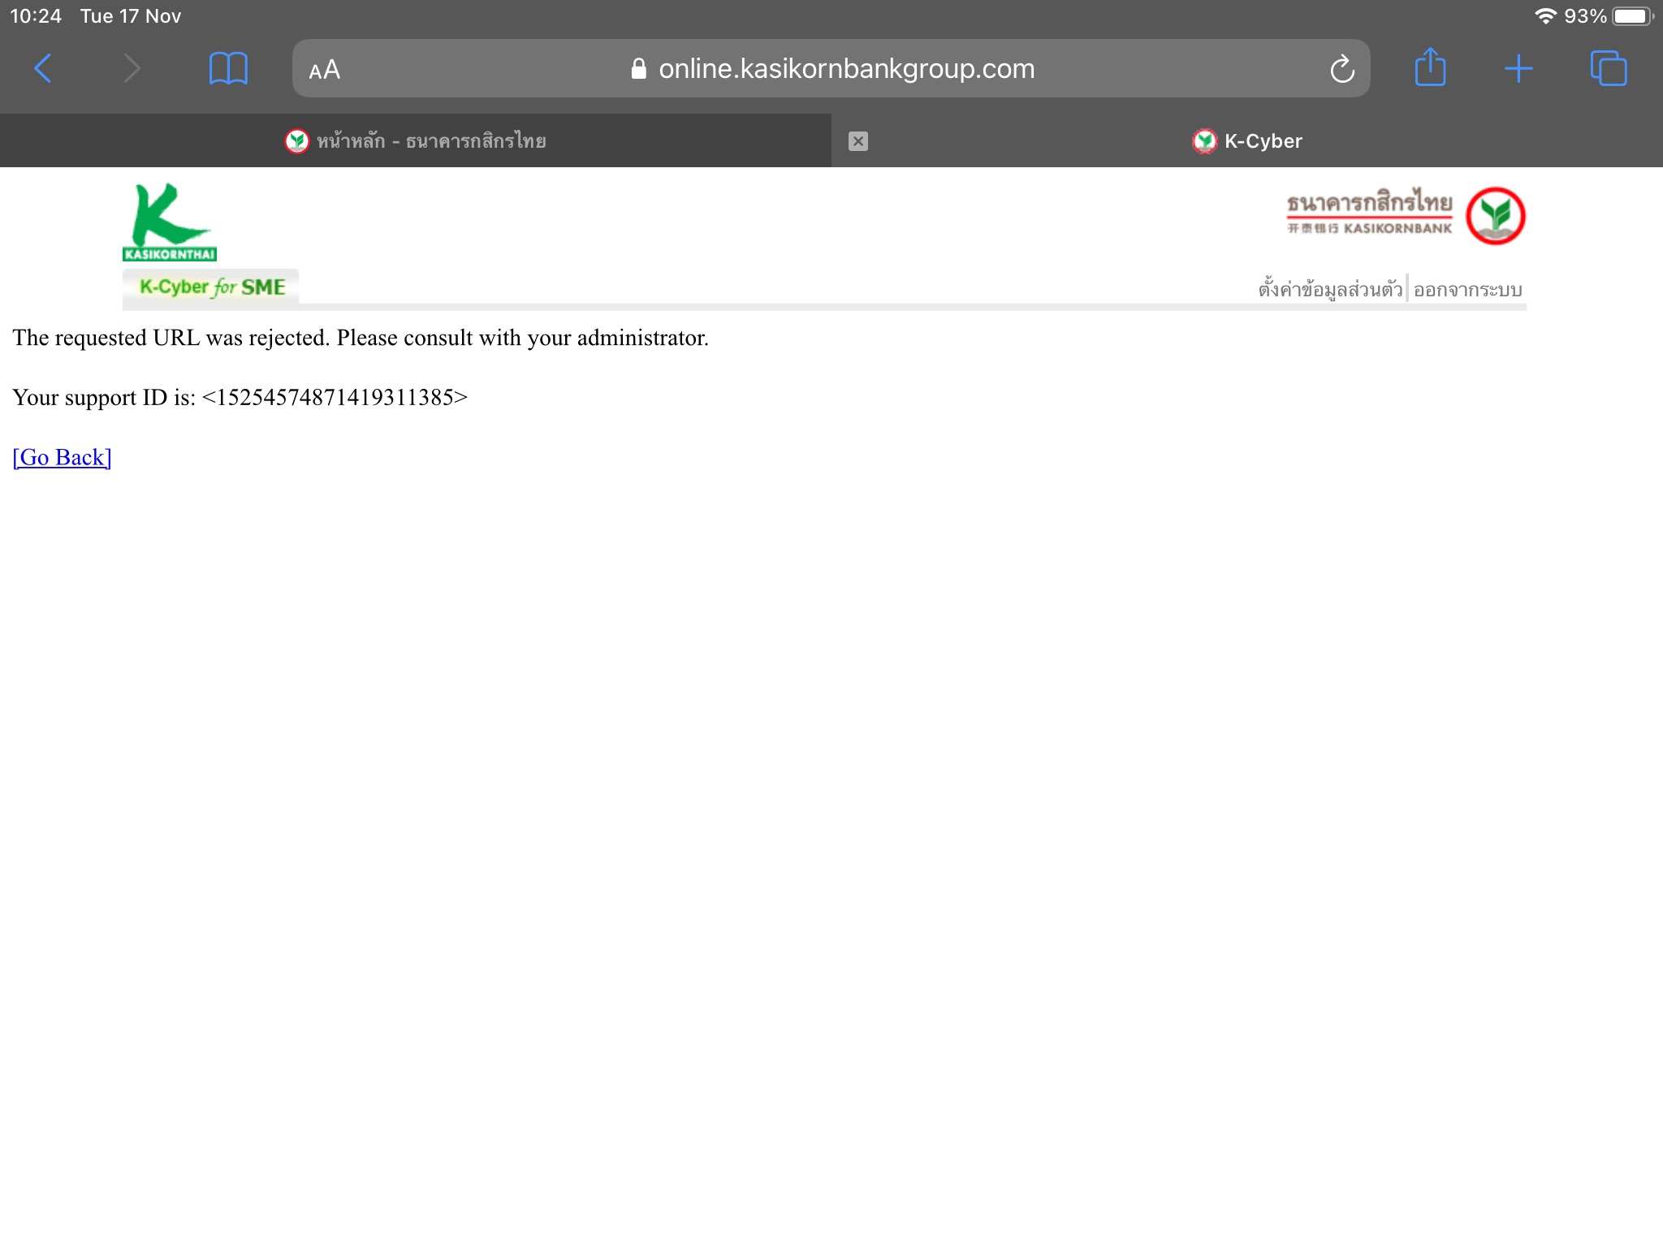Show all tabs overview icon
Viewport: 1663px width, 1247px height.
click(1608, 69)
